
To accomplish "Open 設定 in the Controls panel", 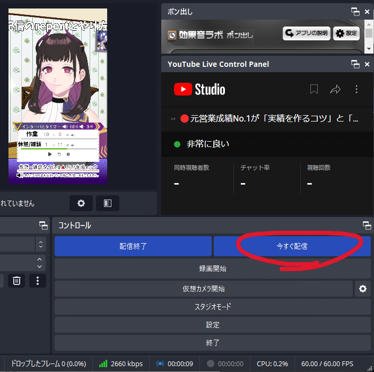I will 213,325.
